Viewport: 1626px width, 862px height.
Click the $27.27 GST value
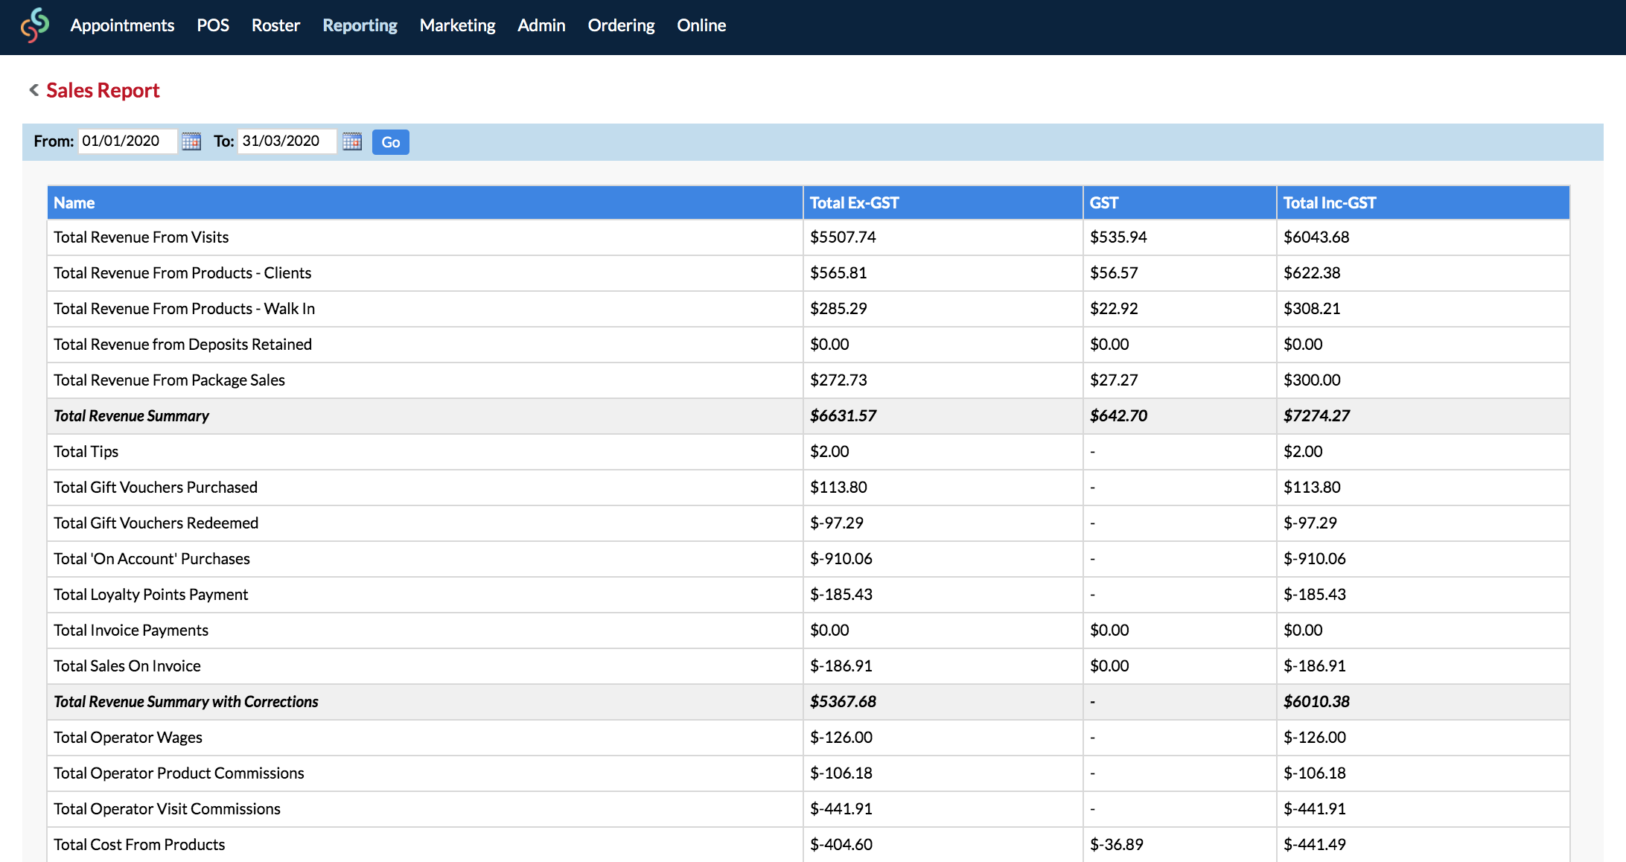tap(1114, 380)
